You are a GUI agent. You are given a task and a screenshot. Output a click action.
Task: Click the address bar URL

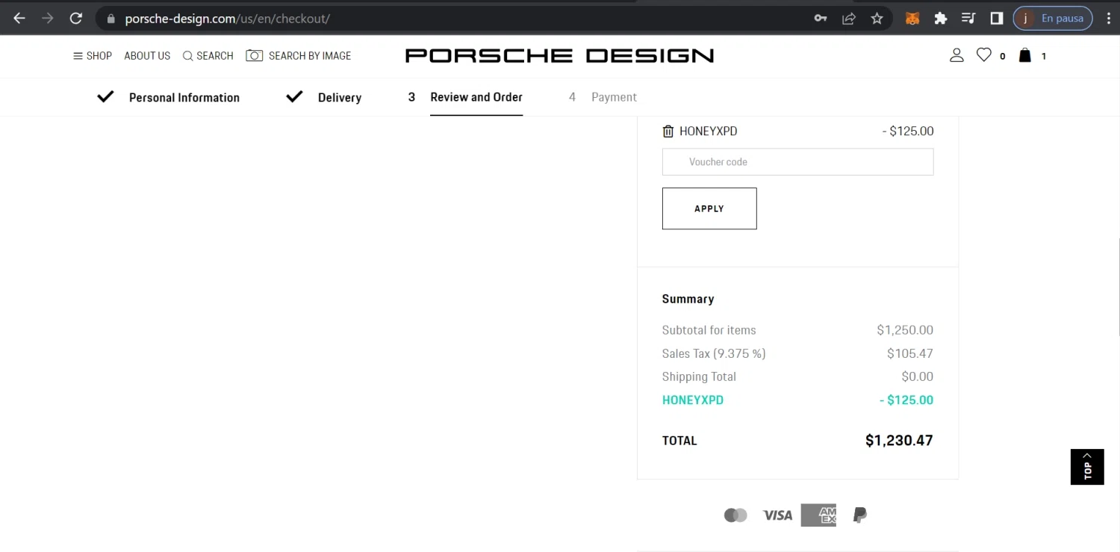click(x=227, y=19)
